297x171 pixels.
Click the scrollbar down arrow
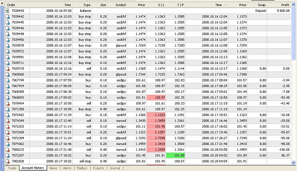click(x=293, y=162)
